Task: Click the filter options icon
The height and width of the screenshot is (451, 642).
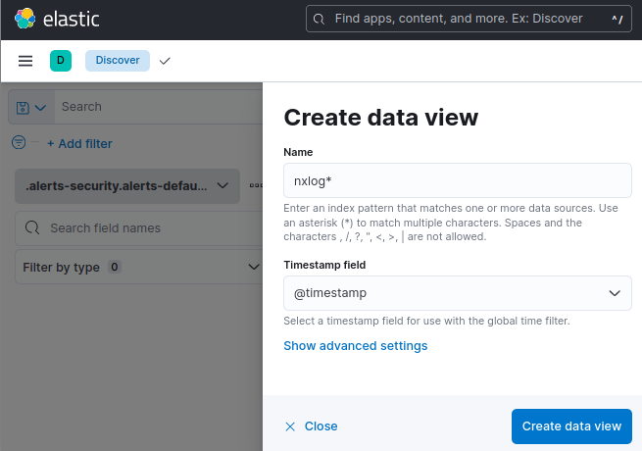Action: point(19,143)
